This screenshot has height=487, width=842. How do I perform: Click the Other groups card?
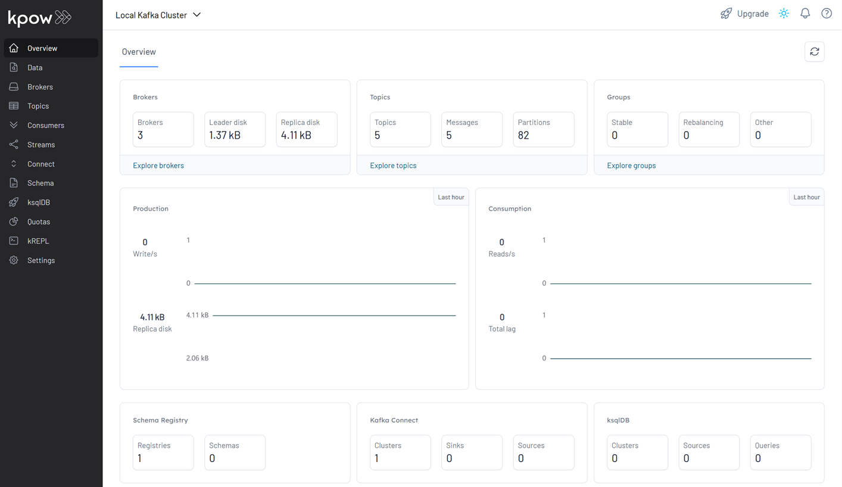pos(781,129)
